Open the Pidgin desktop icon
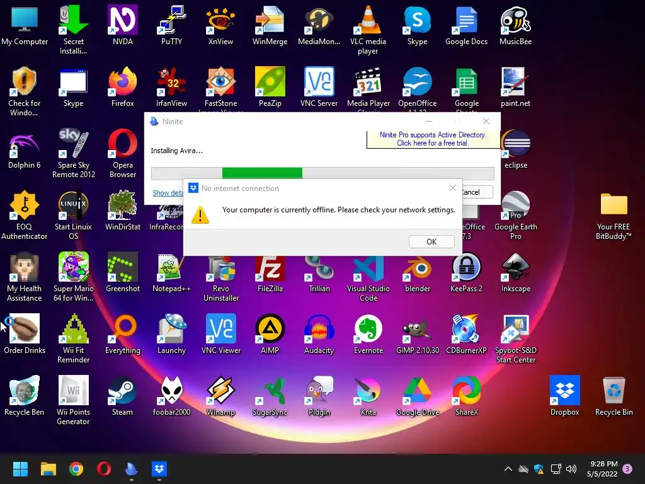 point(319,396)
